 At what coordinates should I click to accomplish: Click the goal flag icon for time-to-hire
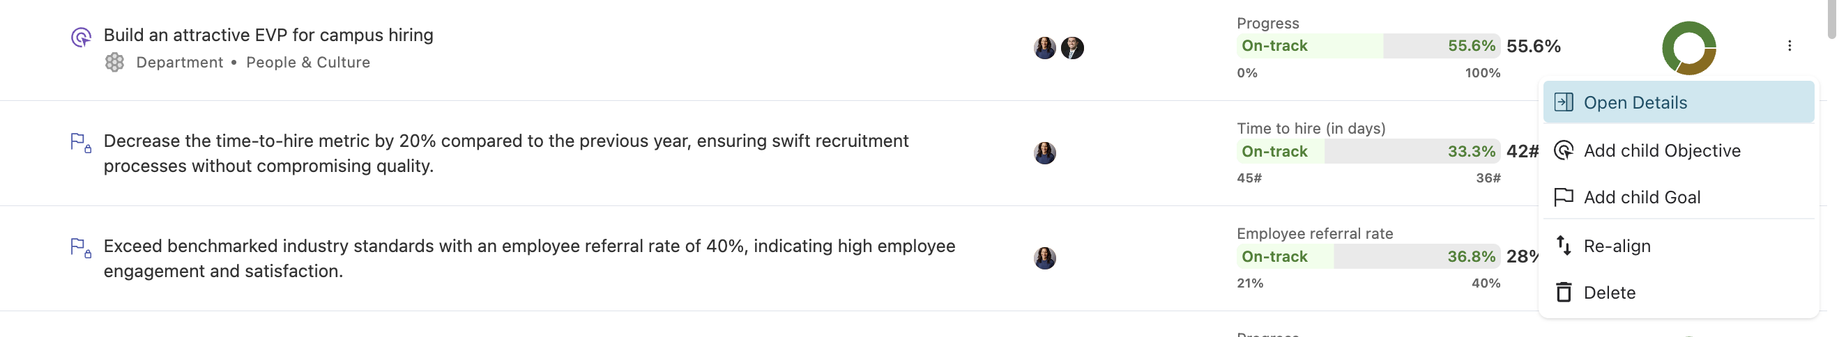point(79,141)
